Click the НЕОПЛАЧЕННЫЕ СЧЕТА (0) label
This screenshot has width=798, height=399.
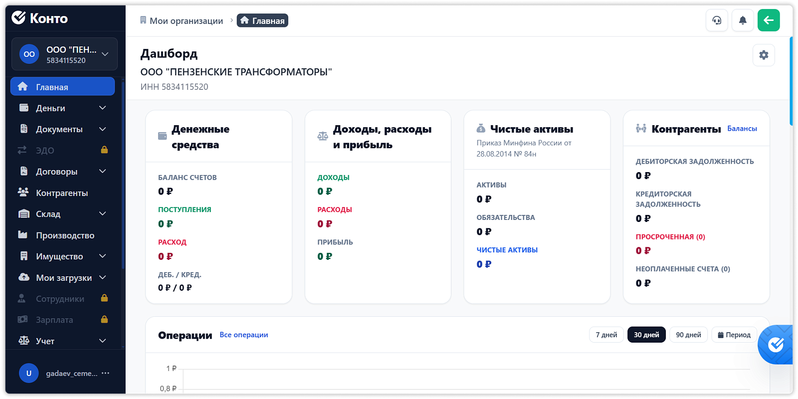(683, 269)
